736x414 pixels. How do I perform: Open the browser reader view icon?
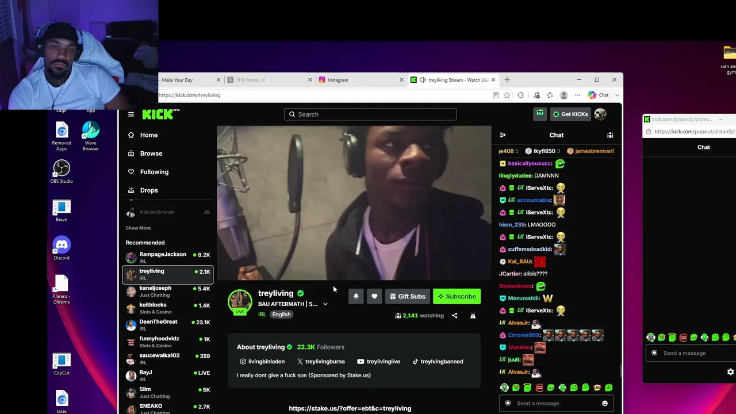(x=496, y=95)
